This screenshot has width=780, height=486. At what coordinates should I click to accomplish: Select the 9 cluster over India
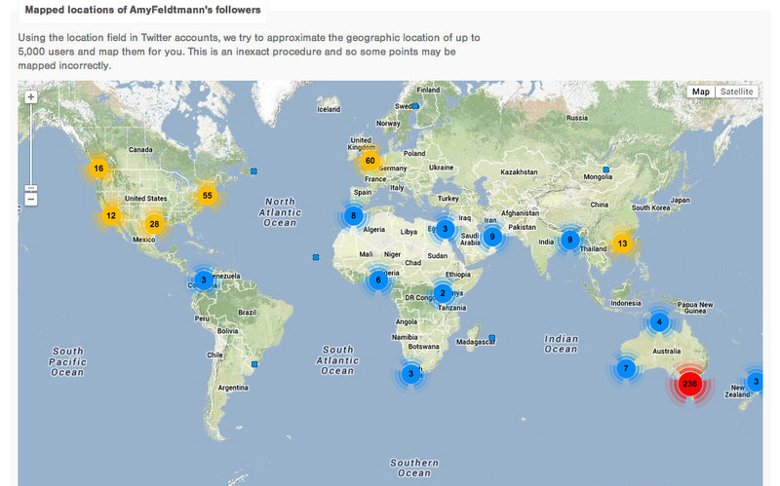[570, 239]
